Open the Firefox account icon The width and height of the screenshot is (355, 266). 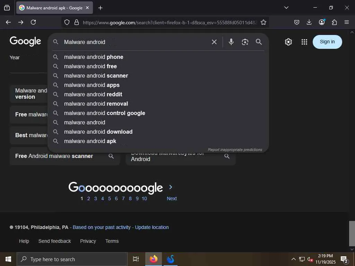point(322,22)
